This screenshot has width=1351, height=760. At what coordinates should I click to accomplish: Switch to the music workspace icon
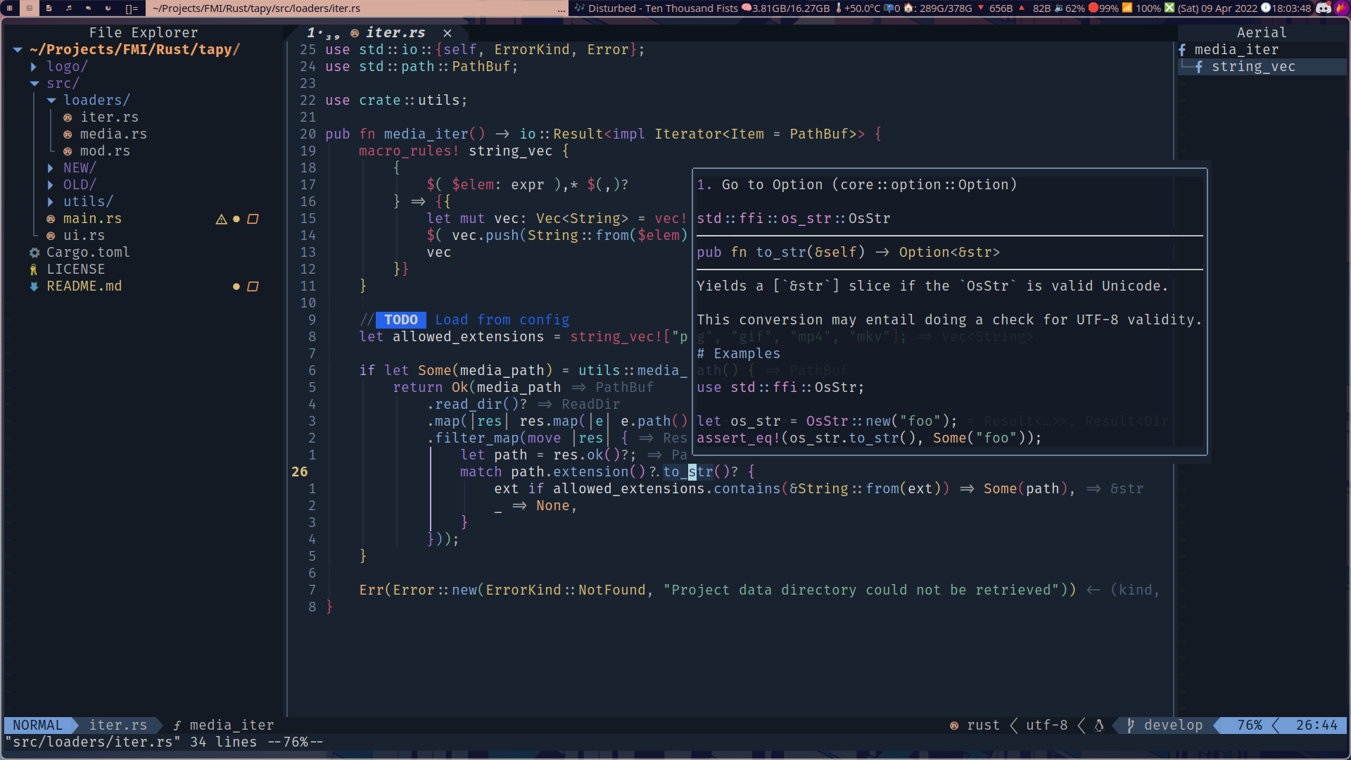click(x=68, y=8)
